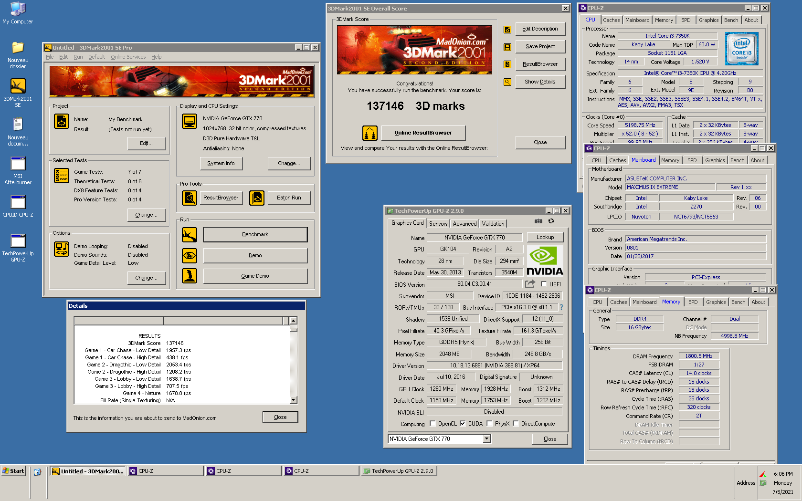The width and height of the screenshot is (802, 501).
Task: Take GPU-Z screenshot with camera icon
Action: coord(538,221)
